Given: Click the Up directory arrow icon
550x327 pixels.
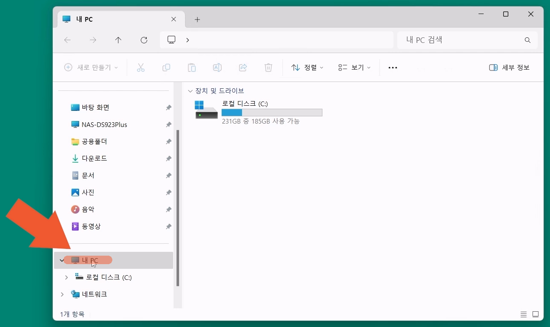Looking at the screenshot, I should 118,40.
